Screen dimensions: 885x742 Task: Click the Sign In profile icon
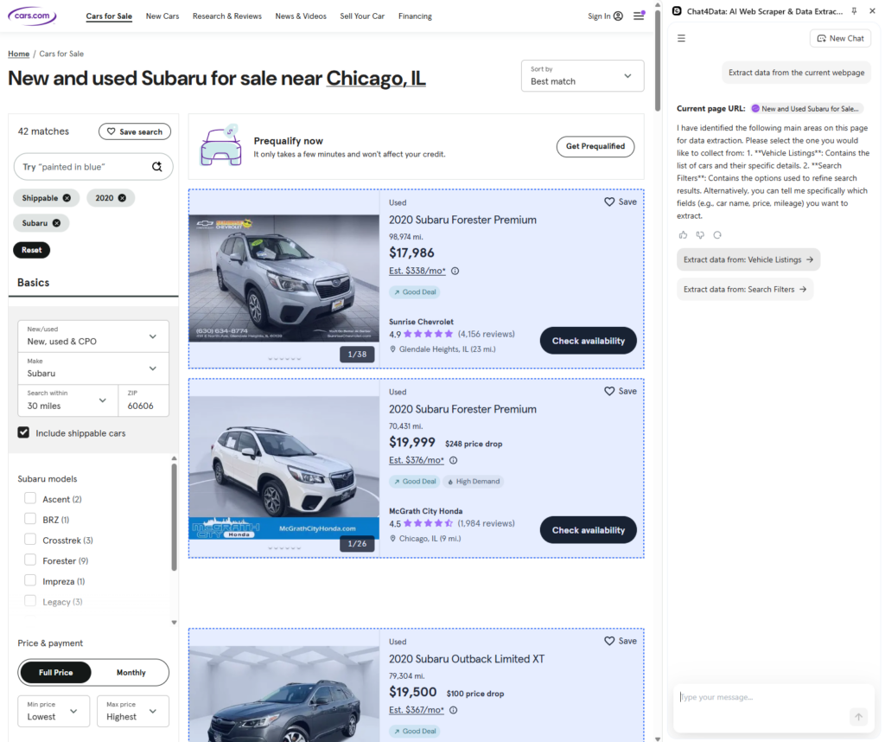click(x=618, y=16)
